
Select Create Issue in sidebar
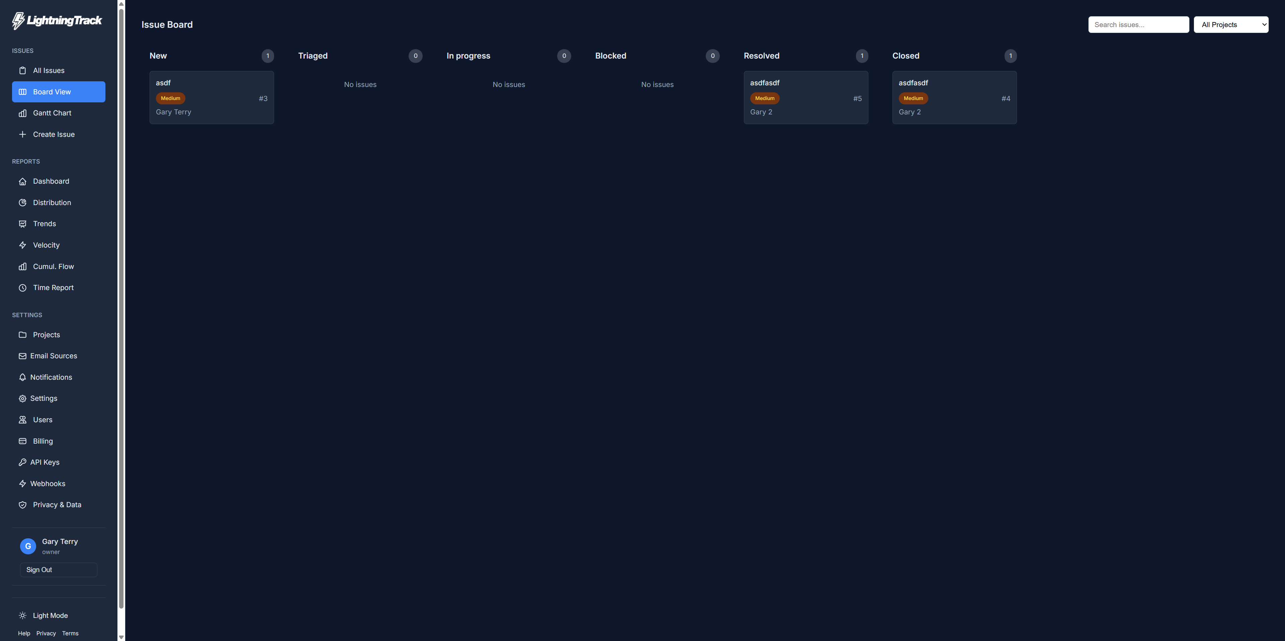point(54,134)
